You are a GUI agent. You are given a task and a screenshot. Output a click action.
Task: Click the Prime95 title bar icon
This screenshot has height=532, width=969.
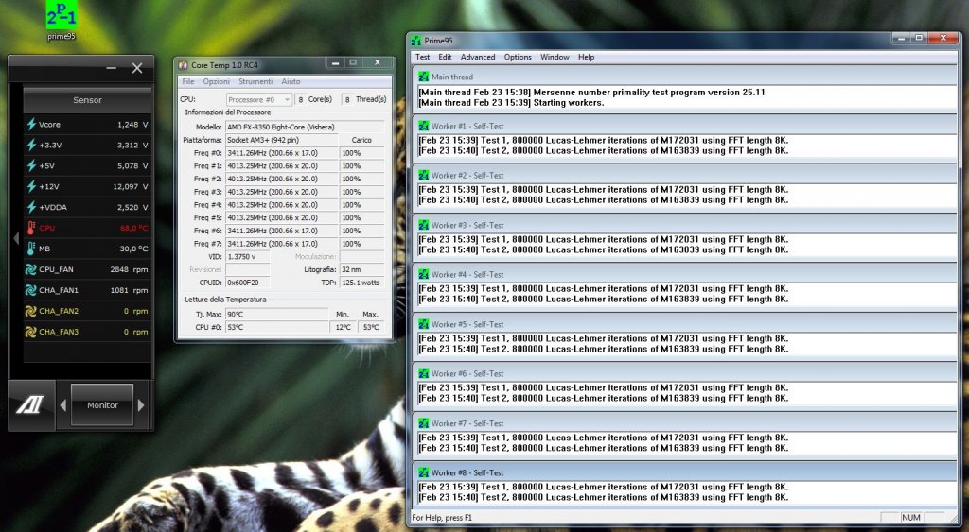point(416,41)
